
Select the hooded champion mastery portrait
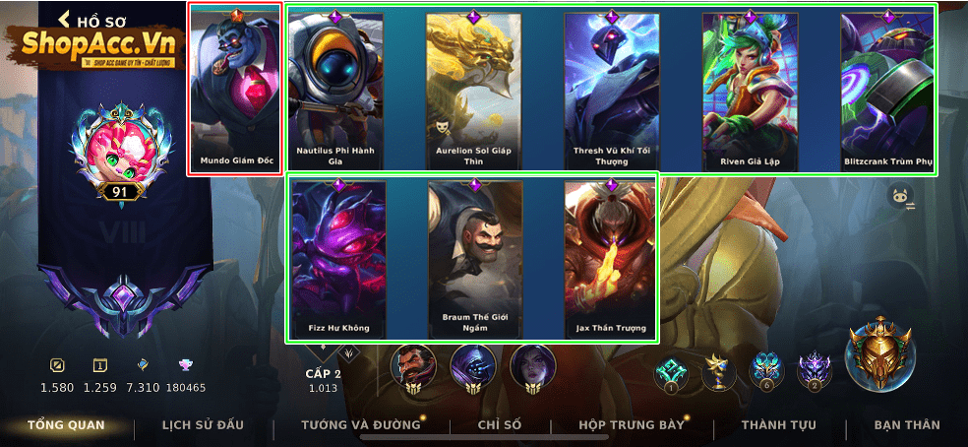pos(473,368)
